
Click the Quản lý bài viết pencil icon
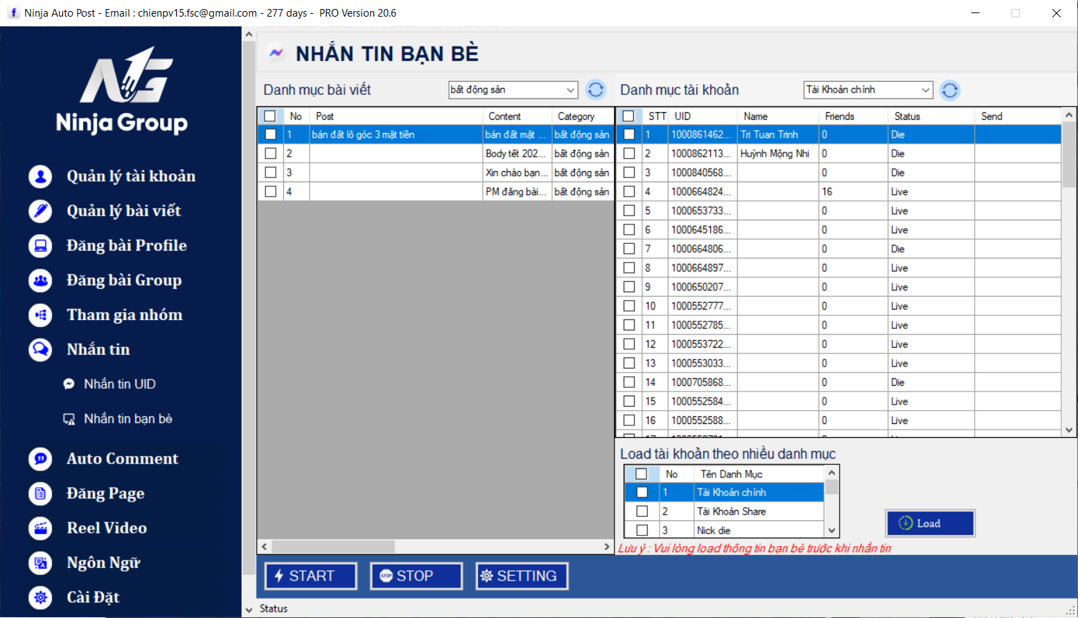click(40, 211)
